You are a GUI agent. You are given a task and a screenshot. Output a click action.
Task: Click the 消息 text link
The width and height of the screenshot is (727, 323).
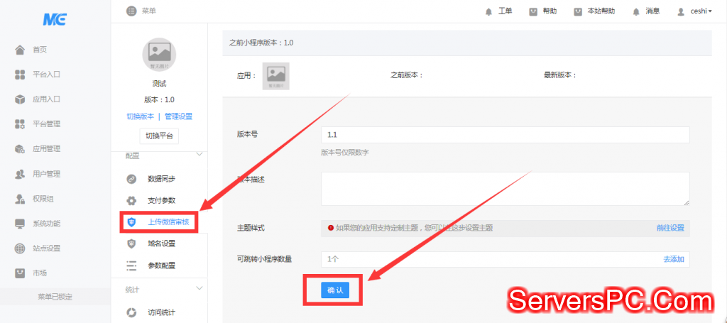click(653, 11)
